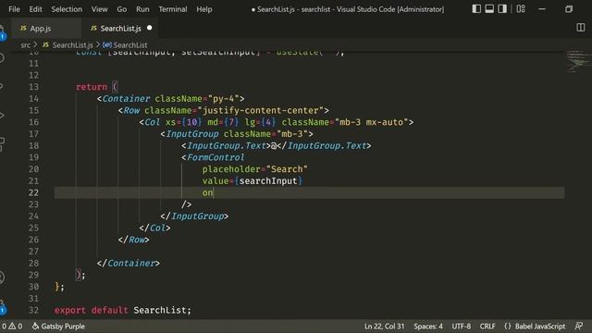Open the Help menu
Viewport: 592px width, 333px height.
click(203, 9)
